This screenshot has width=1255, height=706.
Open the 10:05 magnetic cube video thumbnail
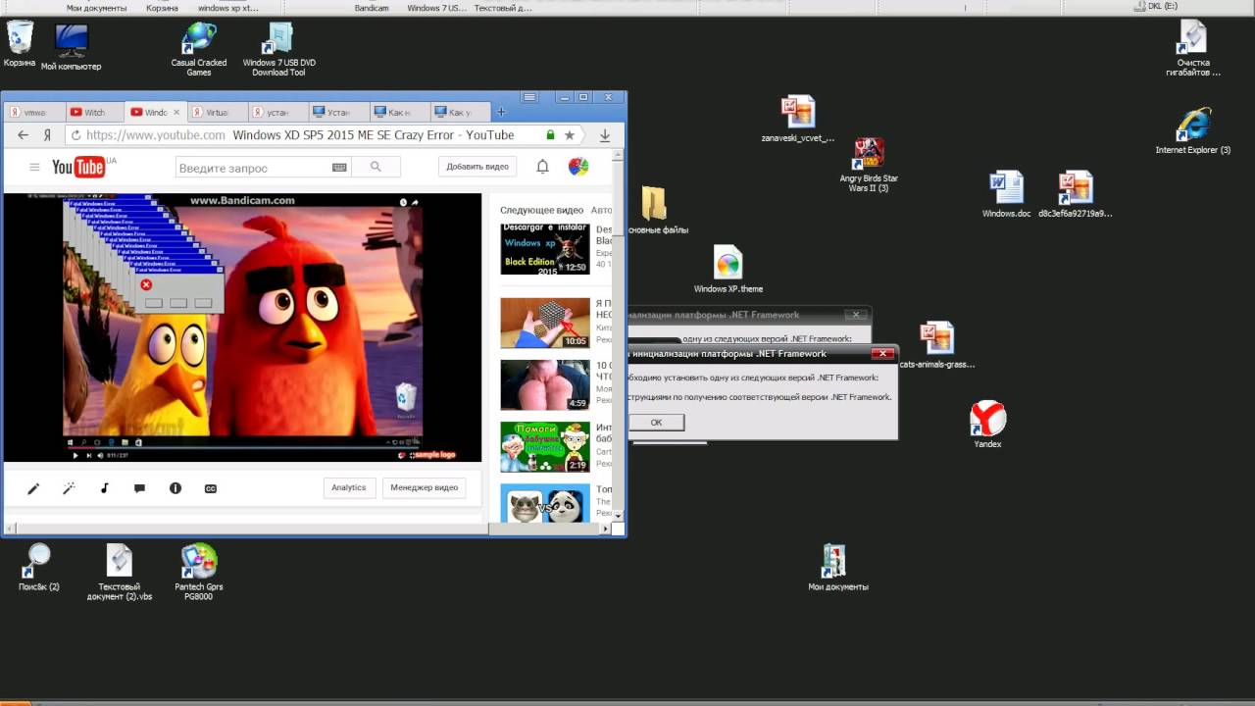click(545, 323)
